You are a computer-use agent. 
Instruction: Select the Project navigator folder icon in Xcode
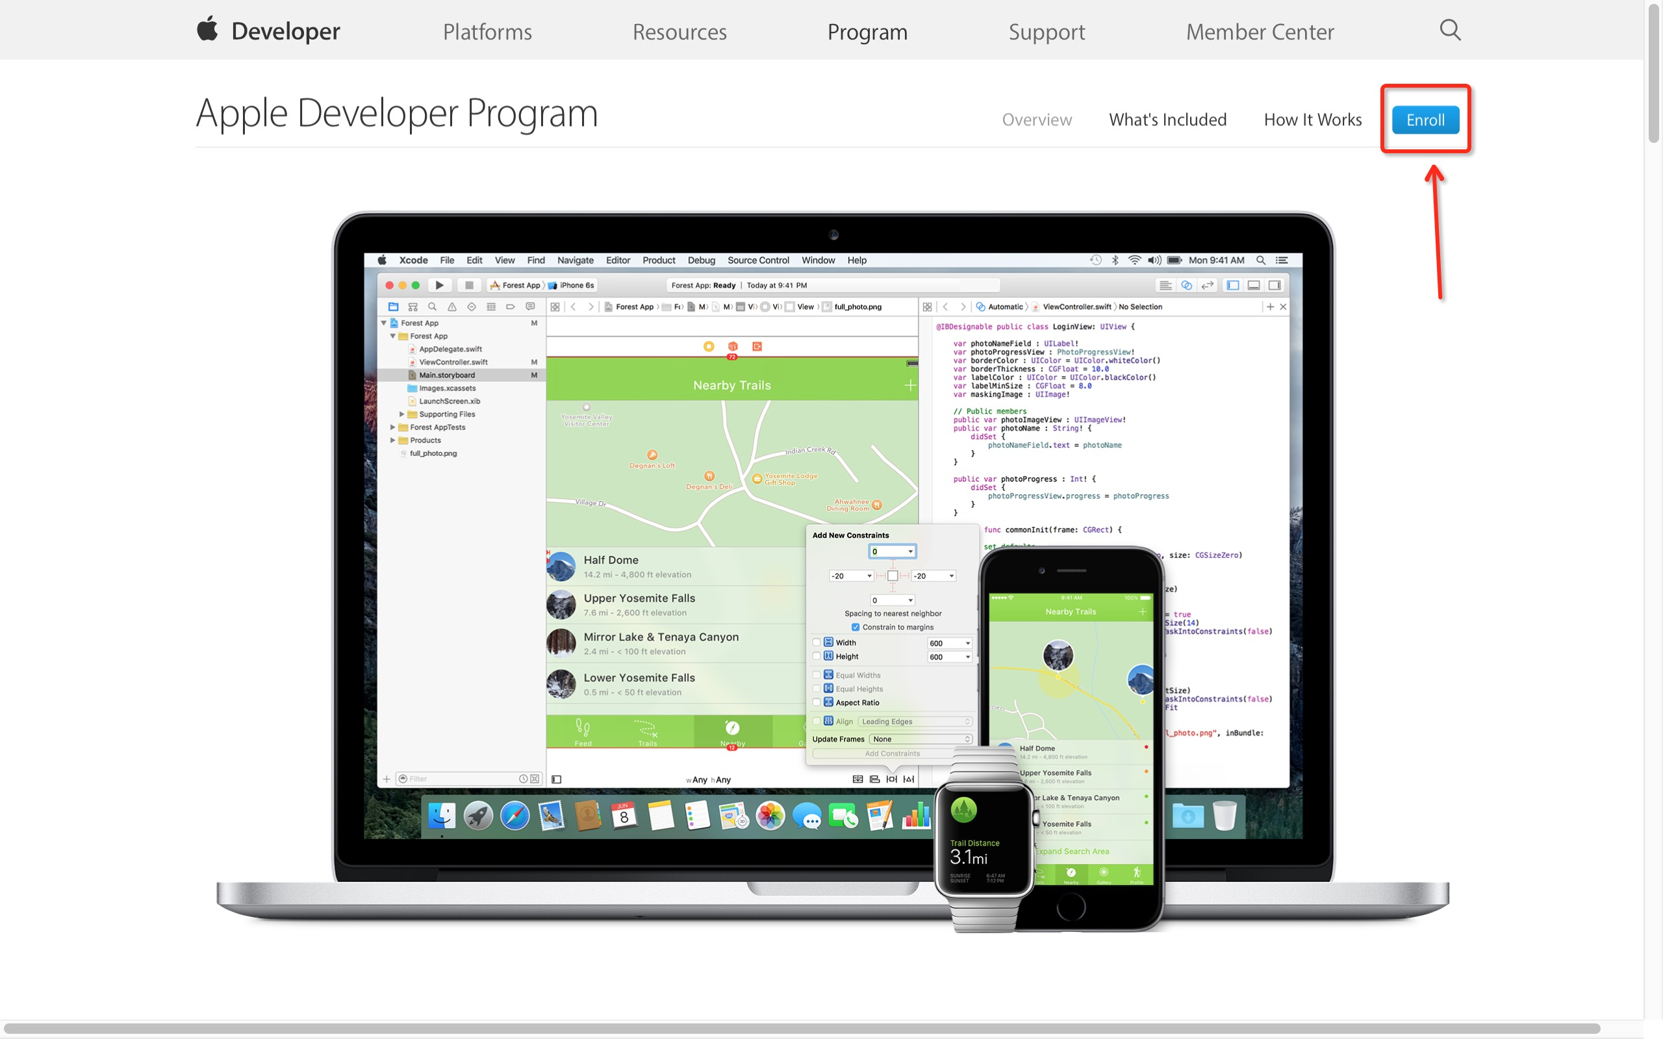pyautogui.click(x=393, y=307)
